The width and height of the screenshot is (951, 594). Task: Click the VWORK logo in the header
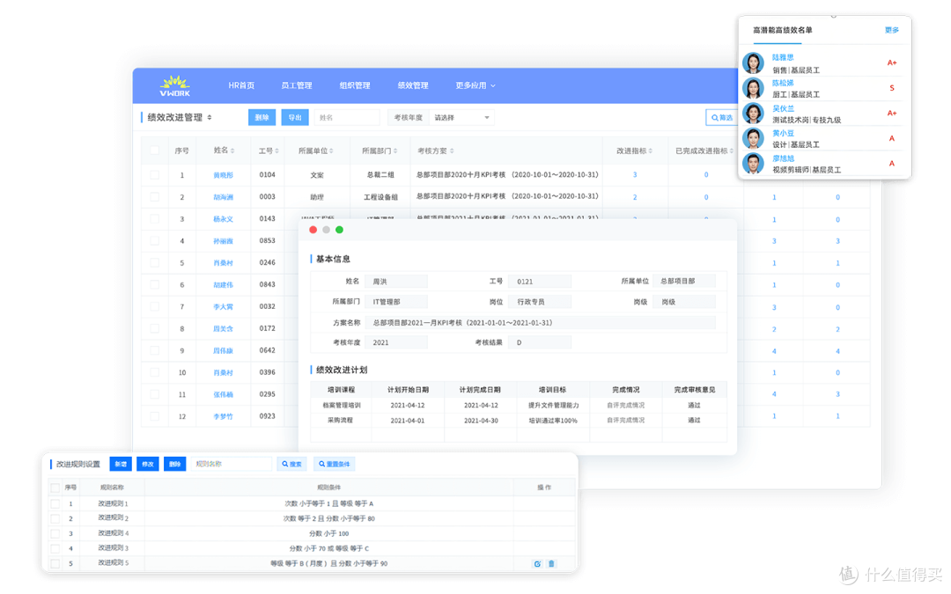point(174,86)
